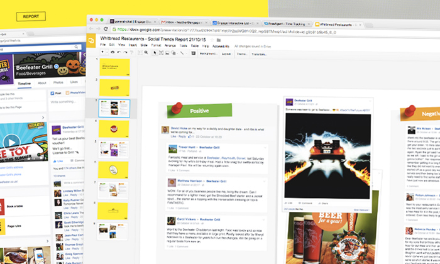The height and width of the screenshot is (264, 440).
Task: Open the Format menu
Action: click(x=157, y=45)
